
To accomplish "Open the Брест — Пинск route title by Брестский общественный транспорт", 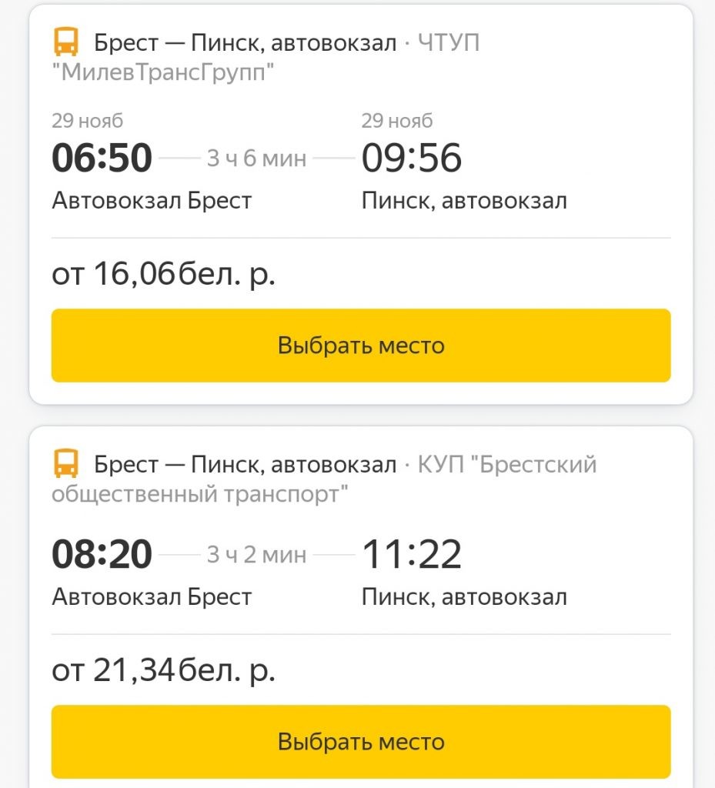I will (x=245, y=465).
